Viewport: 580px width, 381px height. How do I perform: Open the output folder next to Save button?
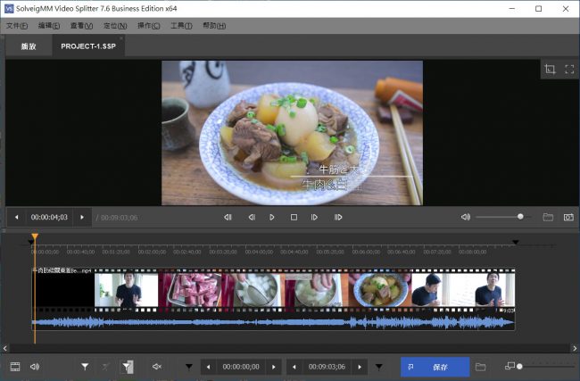point(481,366)
